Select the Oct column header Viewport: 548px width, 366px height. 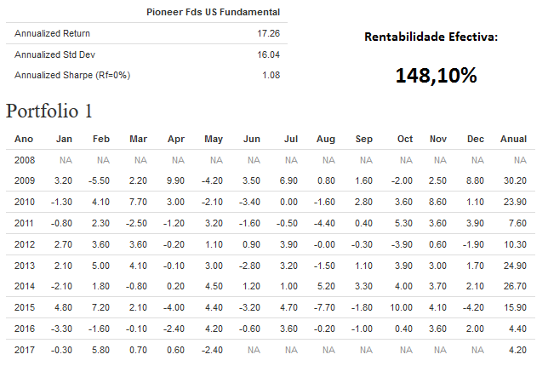point(404,139)
